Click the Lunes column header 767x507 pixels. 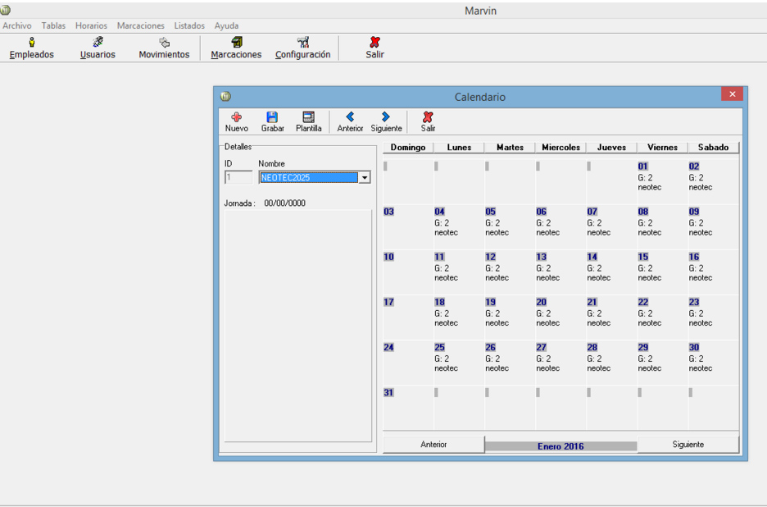pyautogui.click(x=459, y=148)
